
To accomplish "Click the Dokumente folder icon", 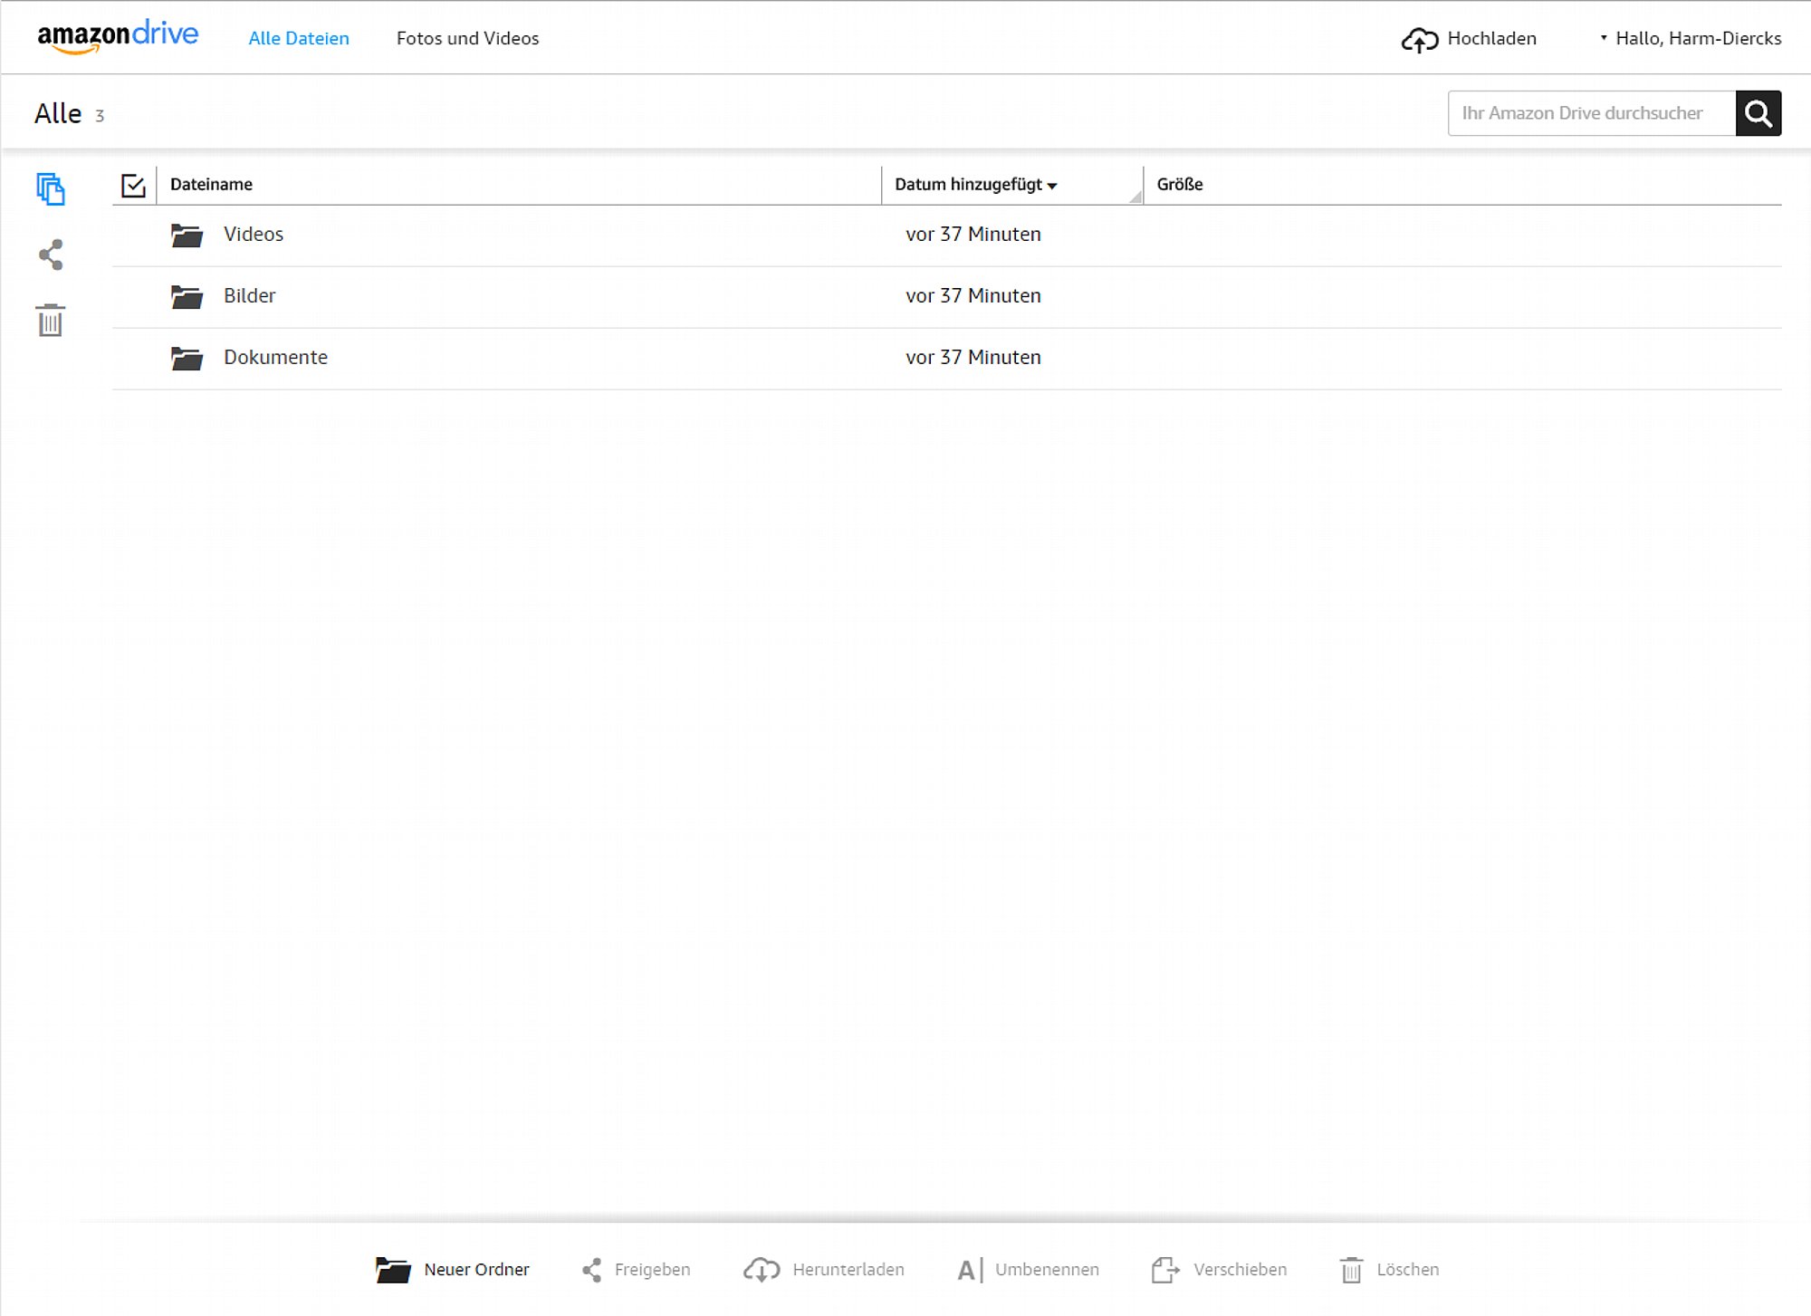I will click(x=187, y=358).
